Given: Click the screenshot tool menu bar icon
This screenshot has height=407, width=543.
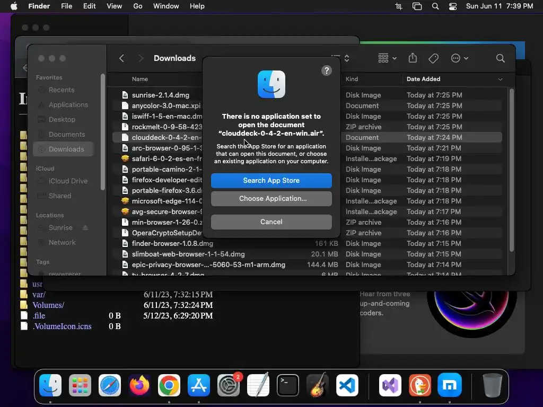Looking at the screenshot, I should tap(399, 6).
